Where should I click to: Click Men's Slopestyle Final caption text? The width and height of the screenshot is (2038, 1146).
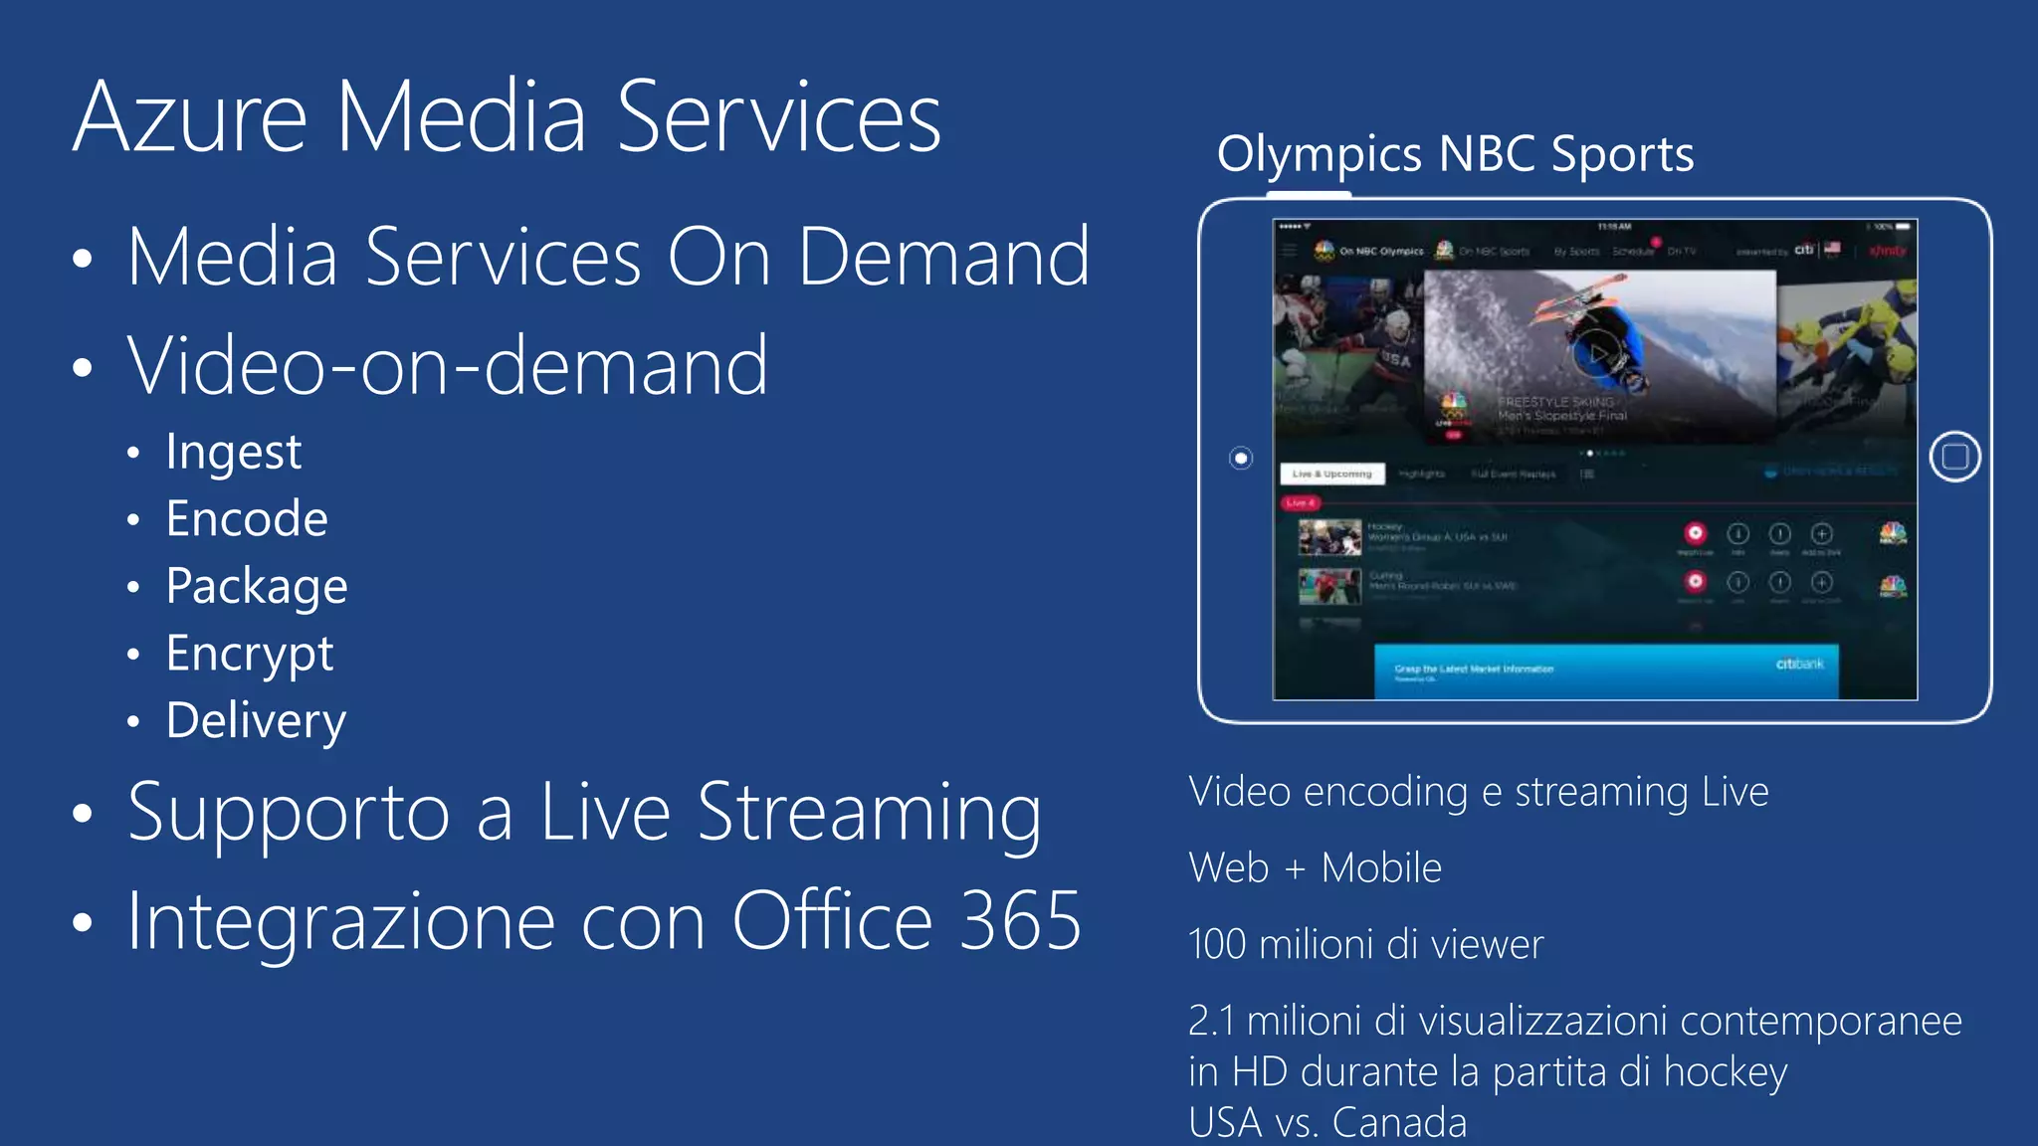pos(1562,416)
